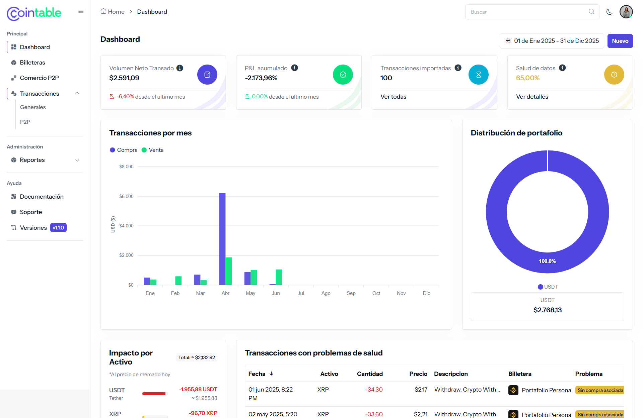Open the Ver todas link
643x418 pixels.
[393, 97]
